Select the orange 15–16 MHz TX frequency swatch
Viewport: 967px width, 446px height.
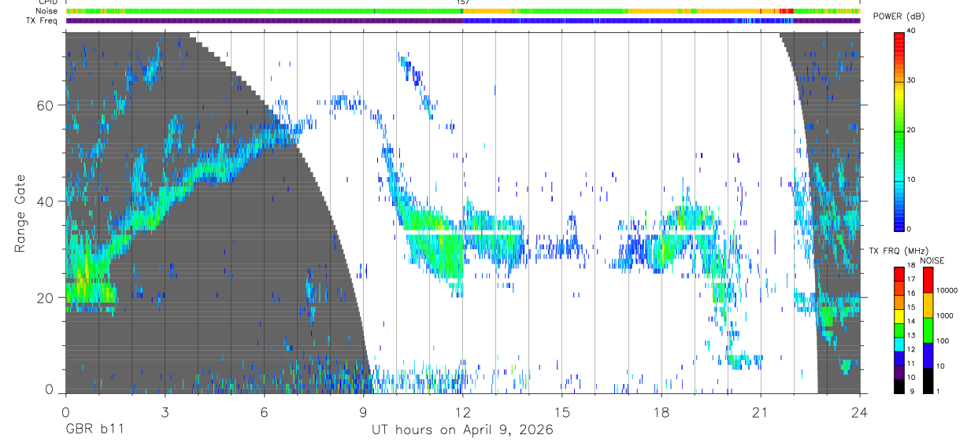tap(899, 300)
